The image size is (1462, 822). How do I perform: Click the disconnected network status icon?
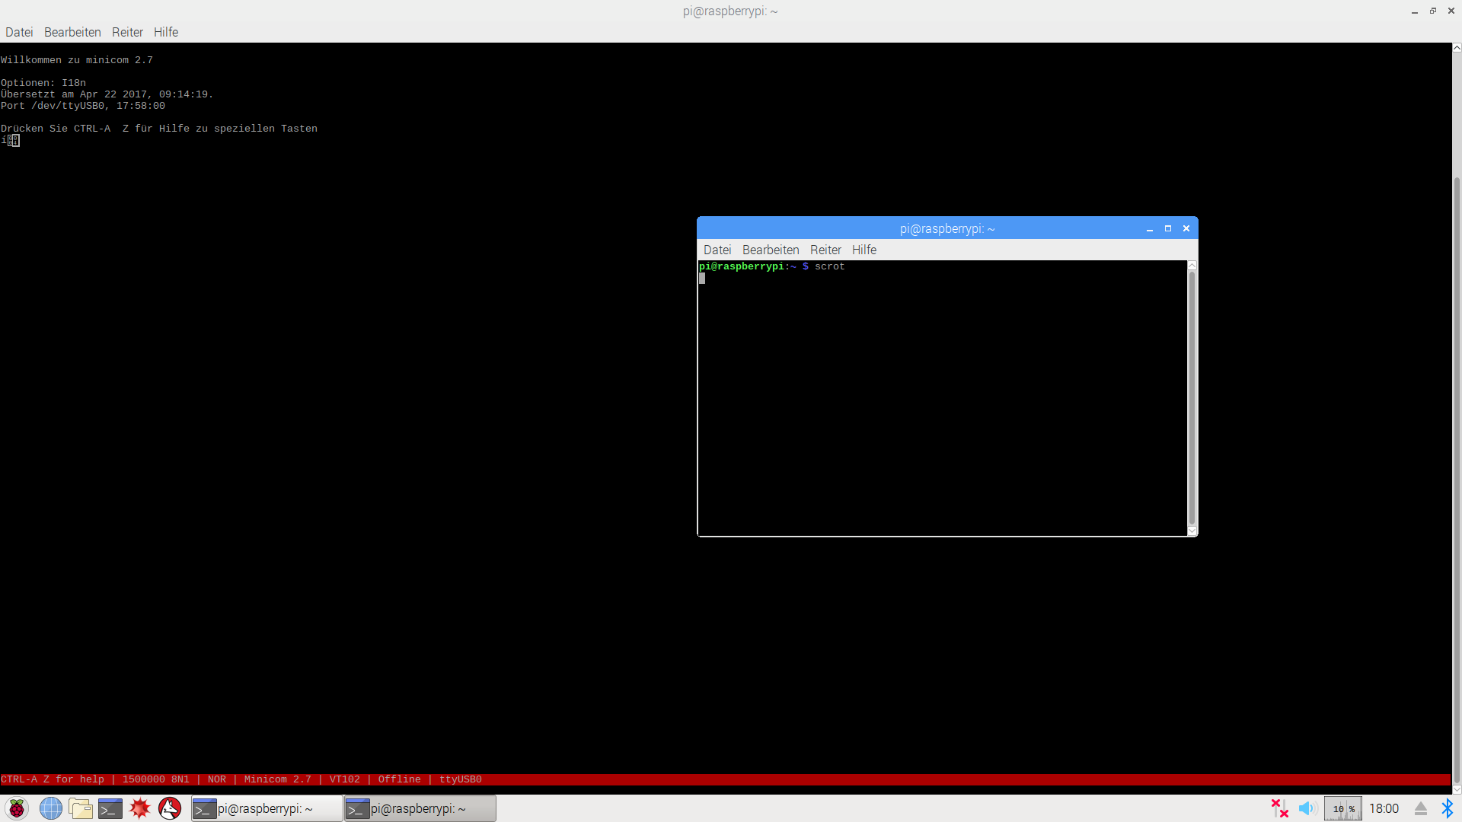(1279, 808)
